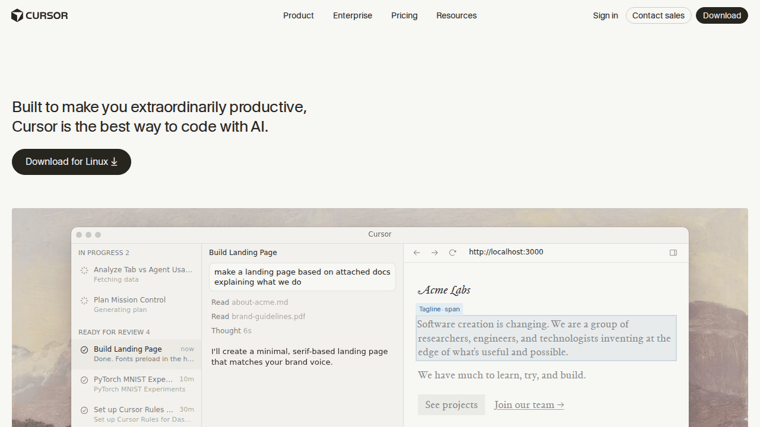The image size is (760, 427).
Task: Click the localhost:3000 address field
Action: point(506,252)
